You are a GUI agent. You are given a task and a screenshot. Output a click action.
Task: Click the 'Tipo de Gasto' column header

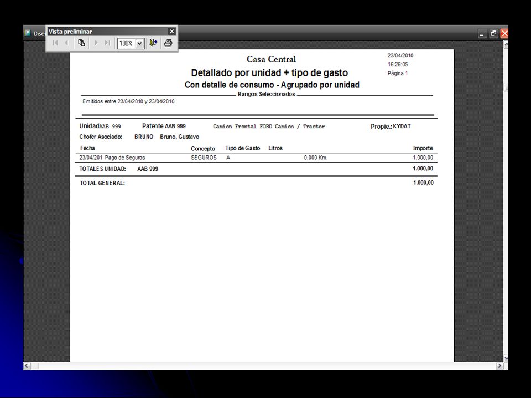point(242,148)
